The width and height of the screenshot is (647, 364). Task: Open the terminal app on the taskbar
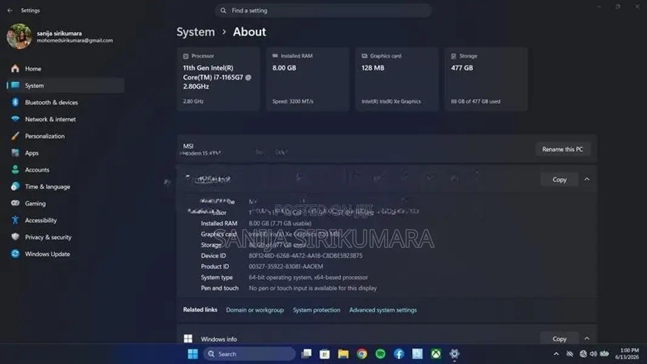pos(418,354)
